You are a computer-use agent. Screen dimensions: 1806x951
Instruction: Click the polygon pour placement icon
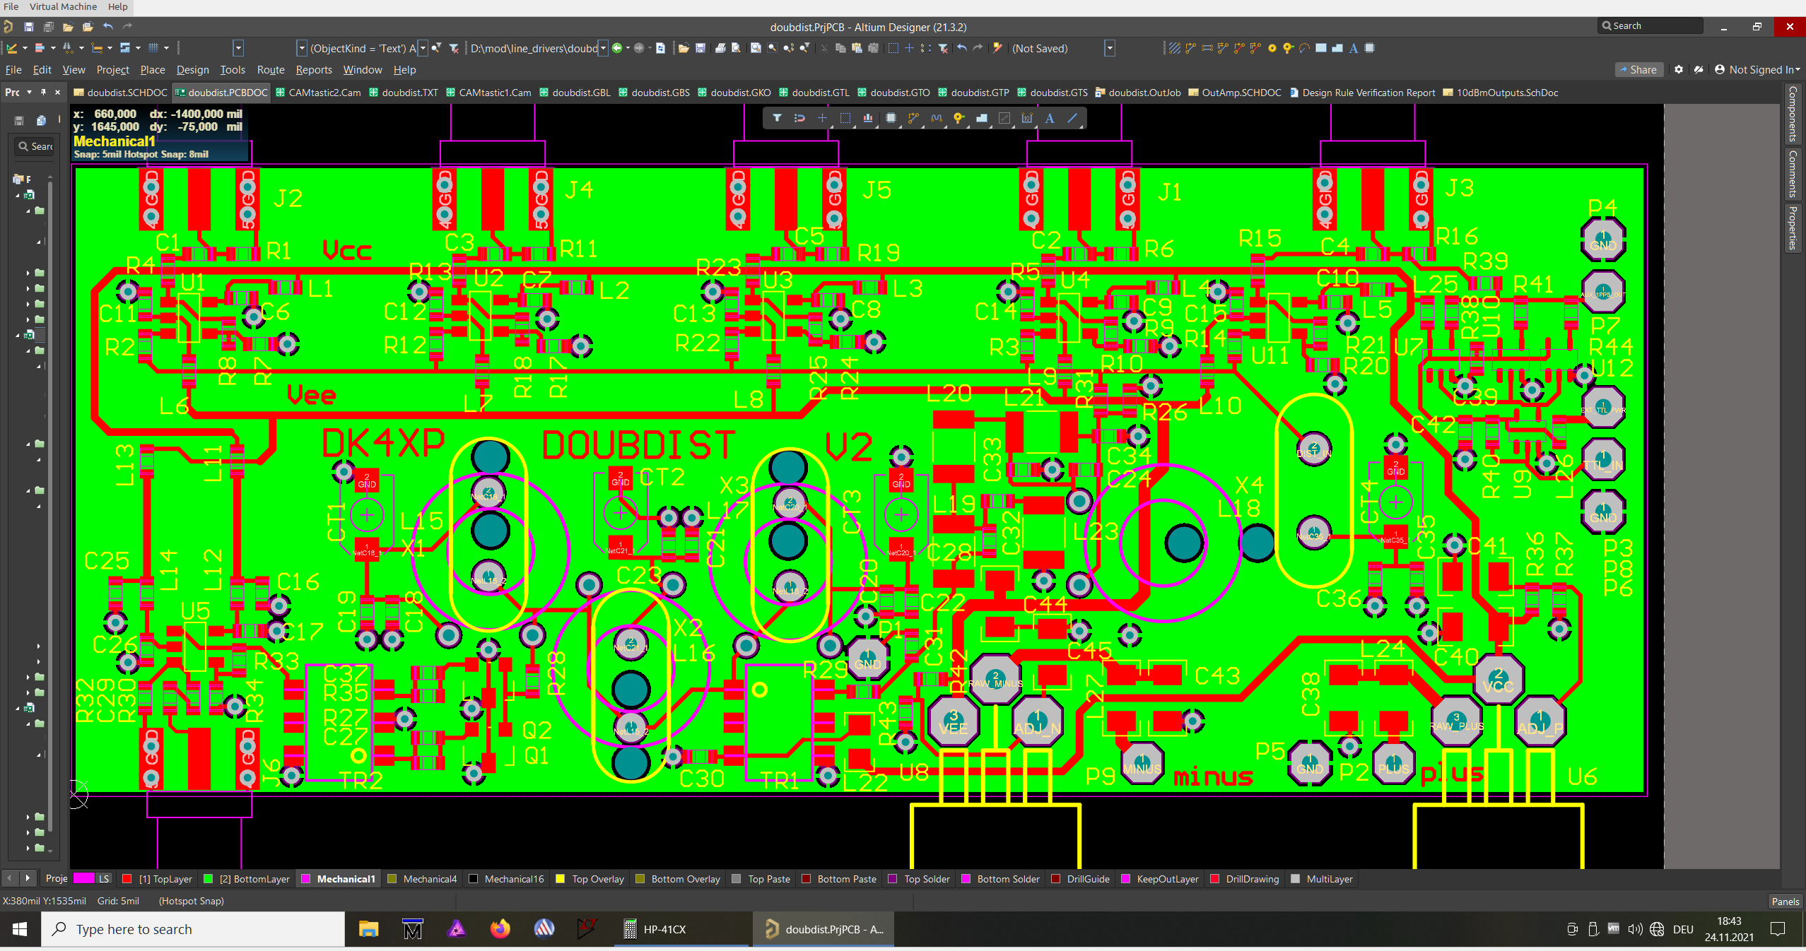tap(982, 118)
